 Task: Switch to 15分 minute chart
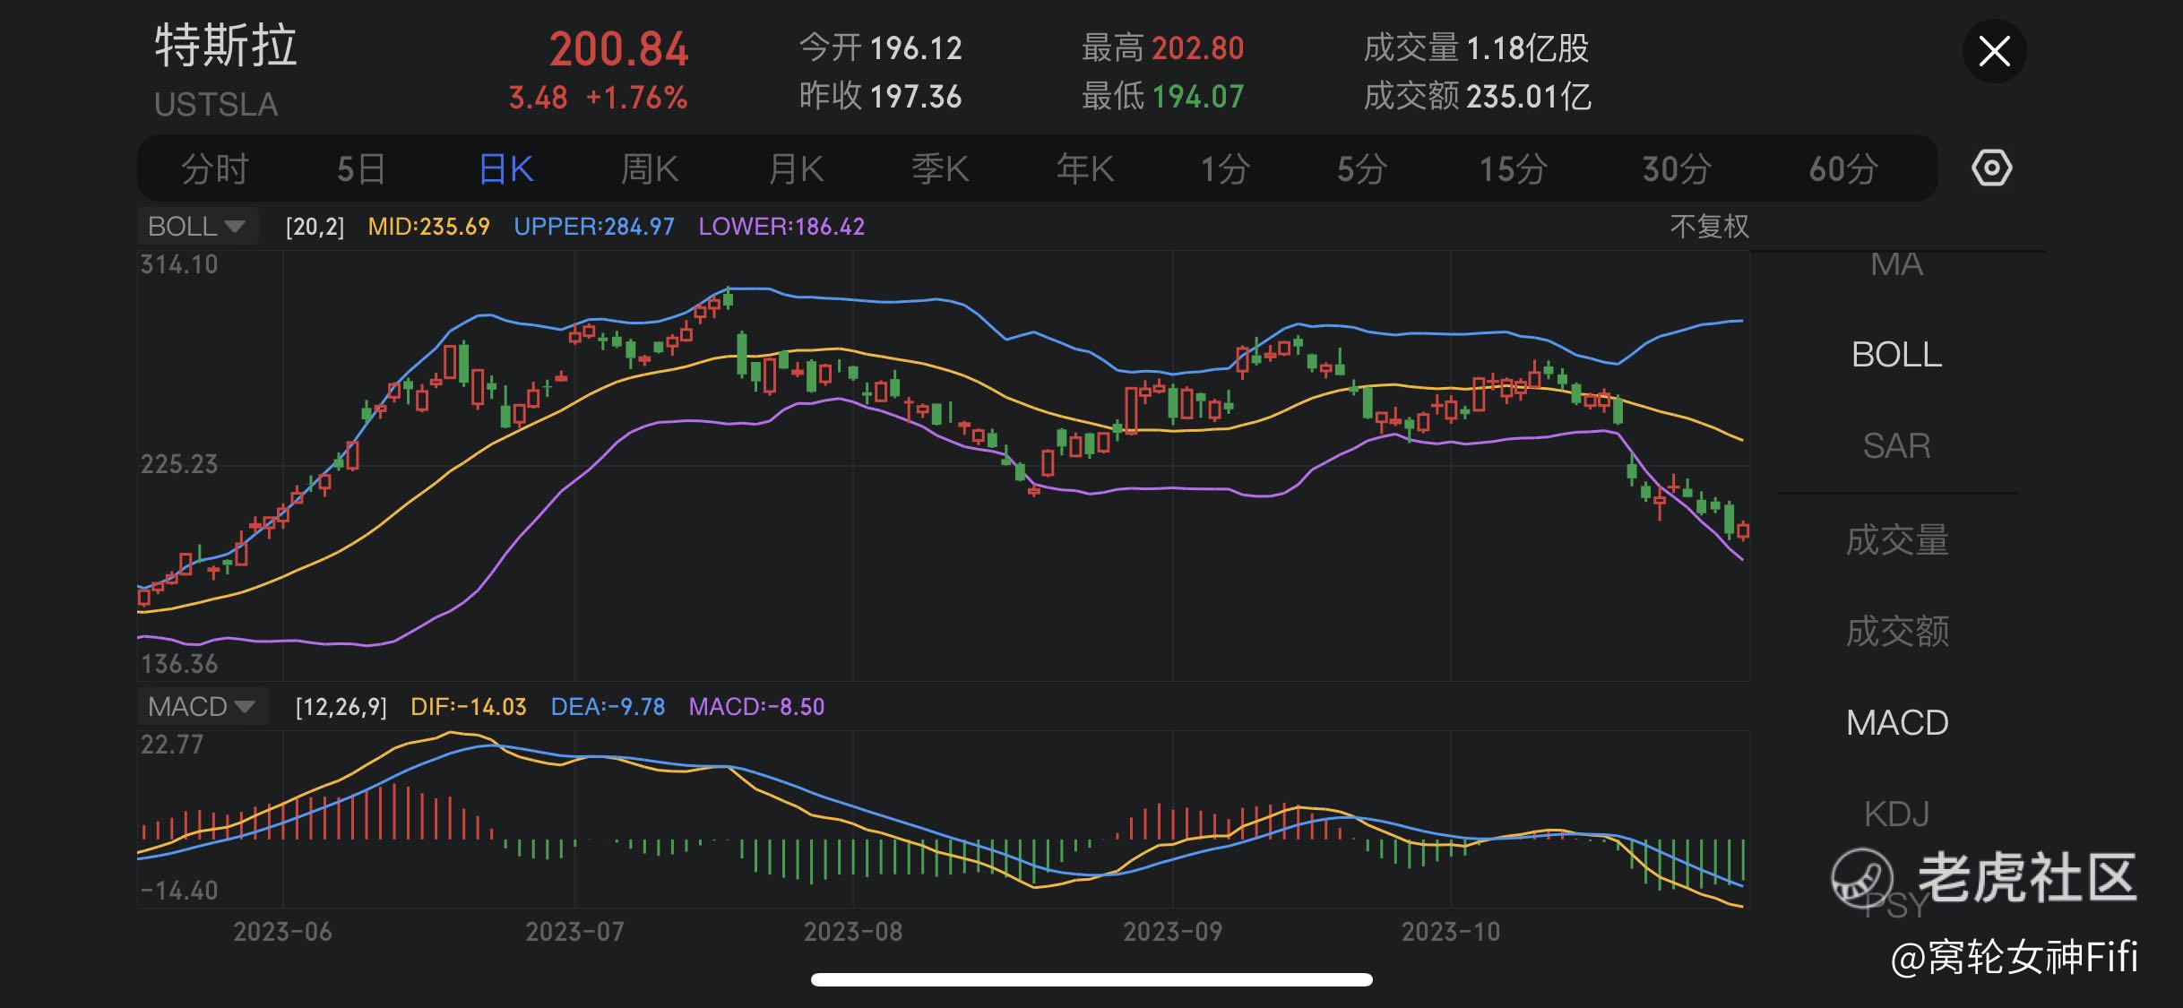pos(1513,168)
